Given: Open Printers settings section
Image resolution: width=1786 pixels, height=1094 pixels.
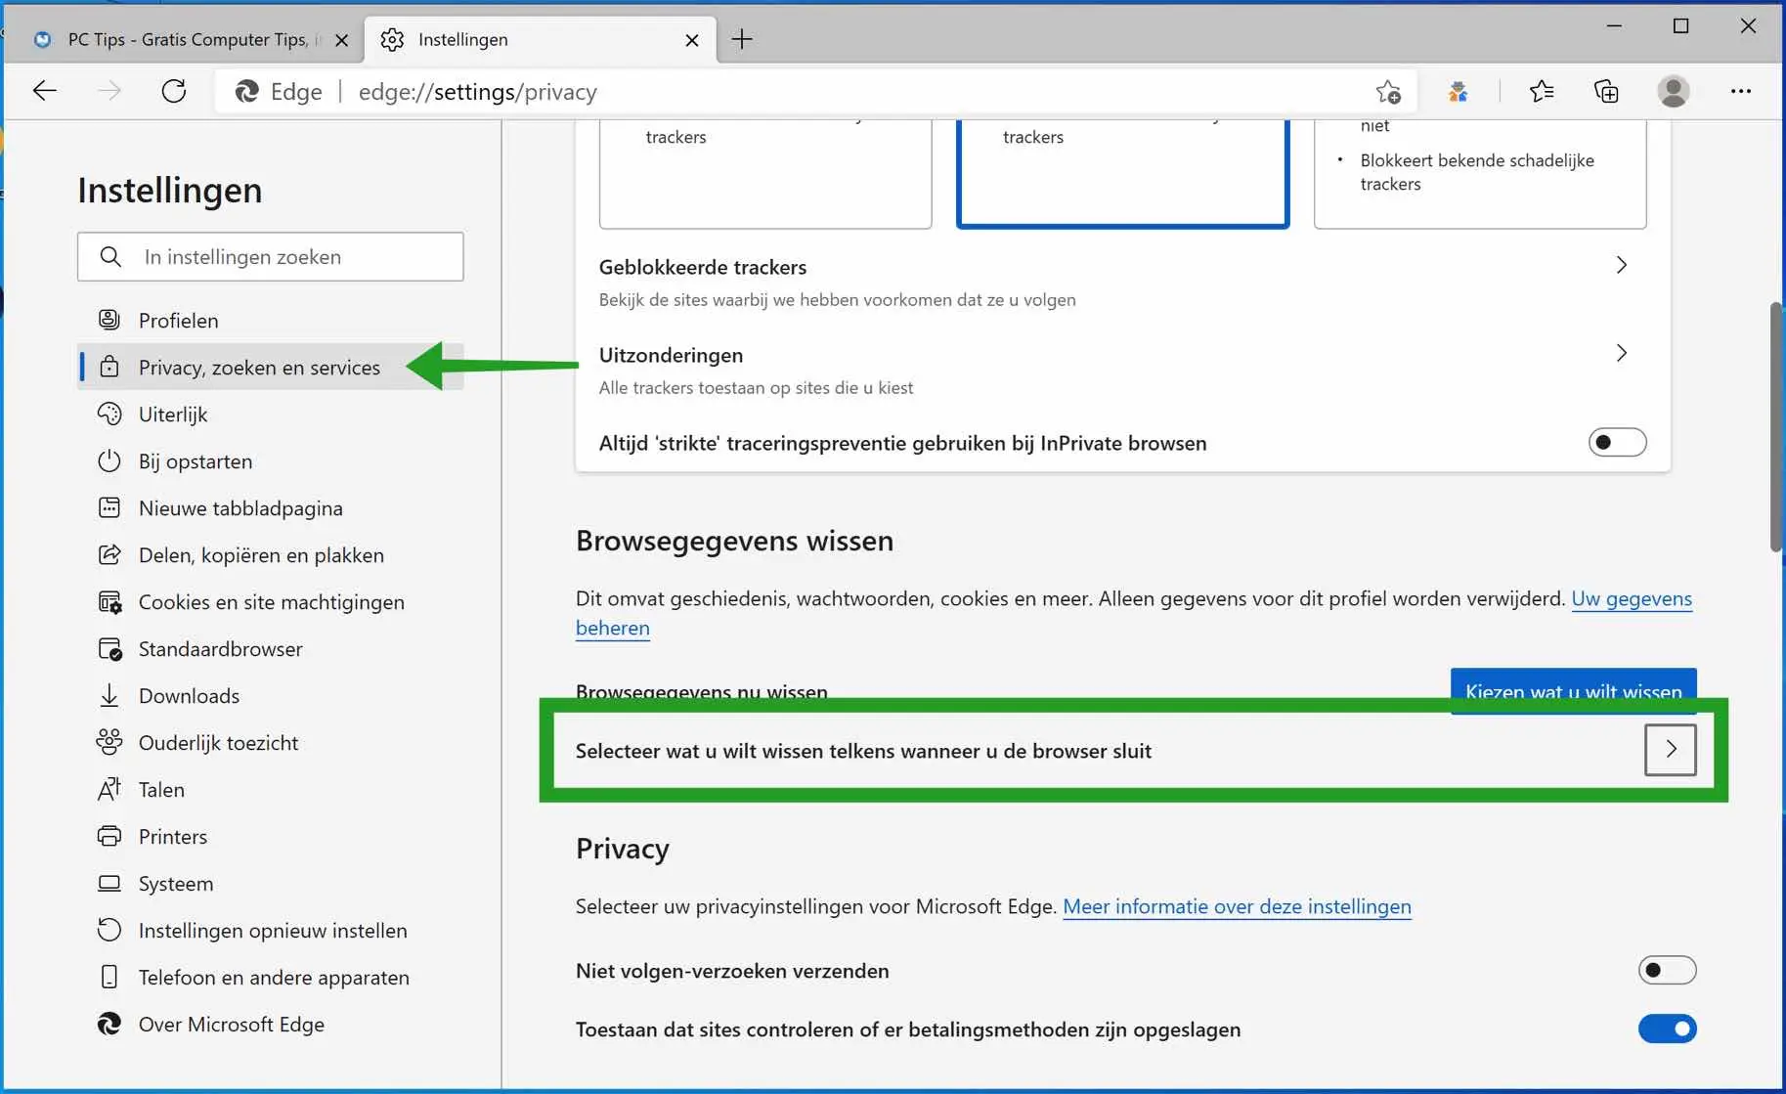Looking at the screenshot, I should [x=271, y=836].
